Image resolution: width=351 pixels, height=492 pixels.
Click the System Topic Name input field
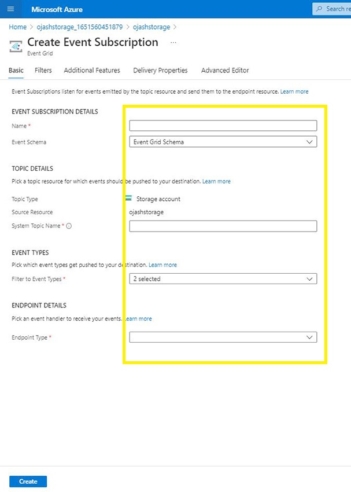click(x=223, y=226)
